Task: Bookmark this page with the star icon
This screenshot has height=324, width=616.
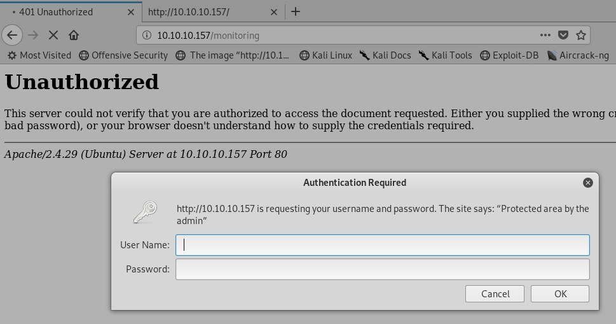Action: click(x=580, y=36)
